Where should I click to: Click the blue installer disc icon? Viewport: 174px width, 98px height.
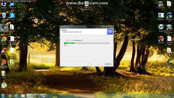pyautogui.click(x=110, y=32)
